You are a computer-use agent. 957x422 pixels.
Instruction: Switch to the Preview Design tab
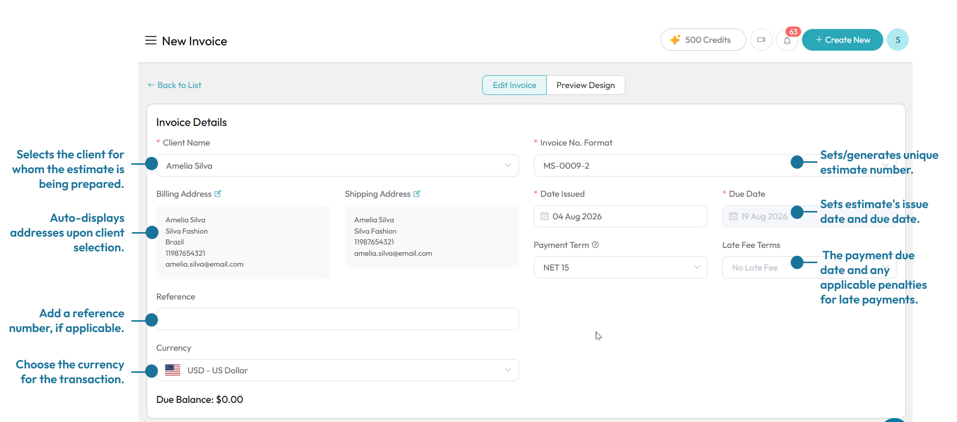586,85
